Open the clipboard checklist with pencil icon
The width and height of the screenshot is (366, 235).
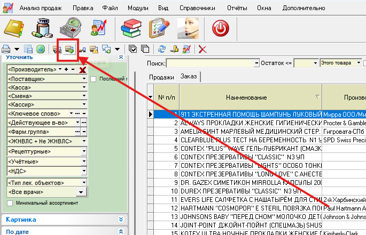[x=159, y=28]
